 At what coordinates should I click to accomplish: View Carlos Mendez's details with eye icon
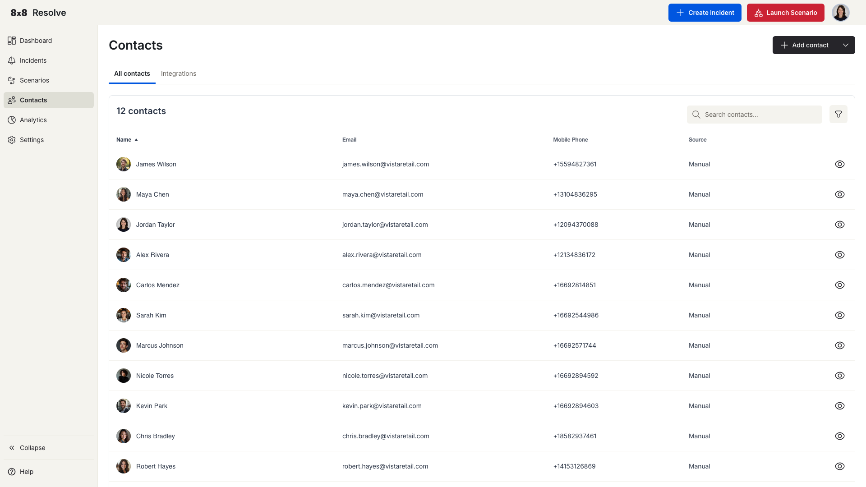pyautogui.click(x=839, y=285)
